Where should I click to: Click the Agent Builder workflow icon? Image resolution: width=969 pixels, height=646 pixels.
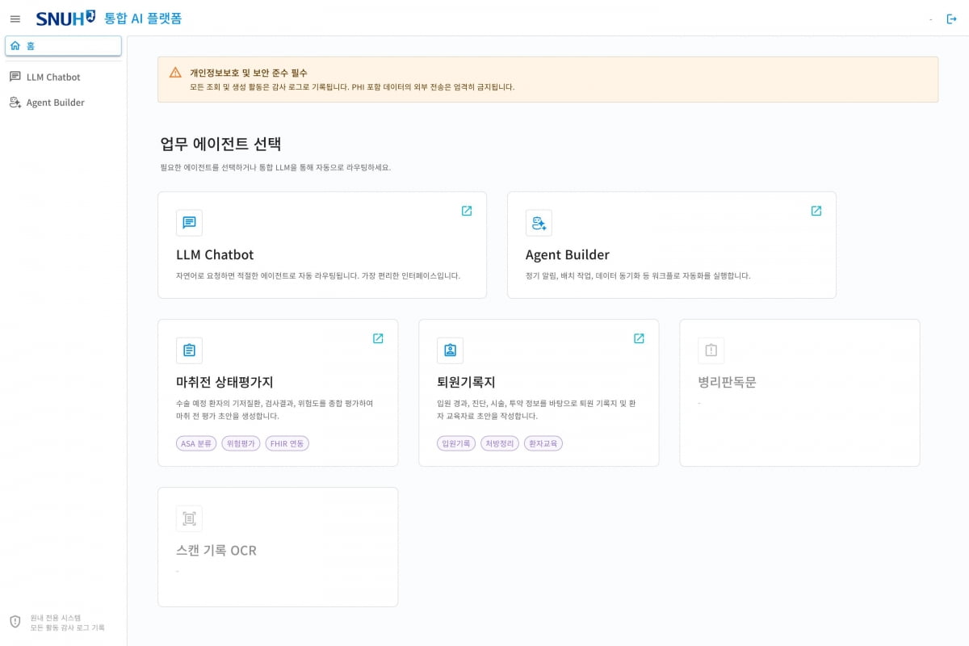538,222
